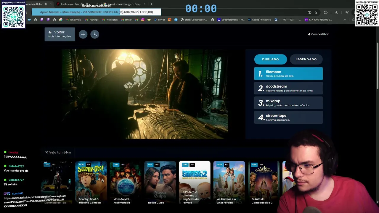Click 'Vou mandar pra ela' chat message

[x=16, y=171]
